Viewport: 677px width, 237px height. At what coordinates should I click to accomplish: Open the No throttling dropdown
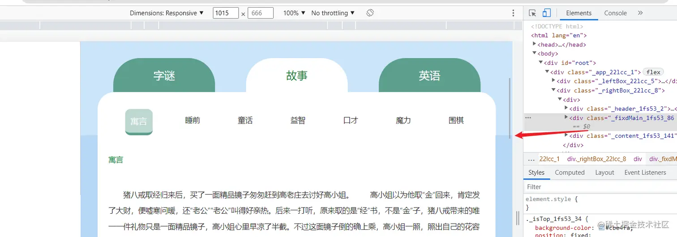(333, 13)
